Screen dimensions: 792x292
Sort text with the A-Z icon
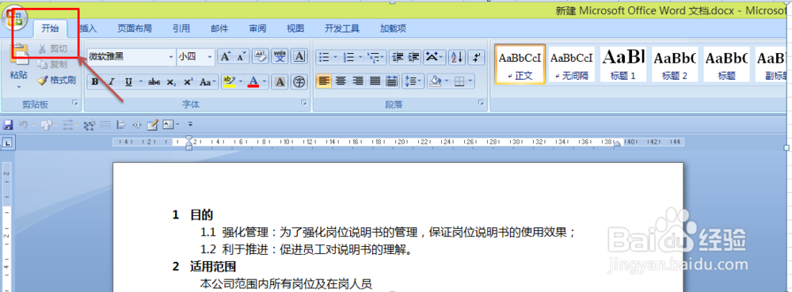pos(457,57)
